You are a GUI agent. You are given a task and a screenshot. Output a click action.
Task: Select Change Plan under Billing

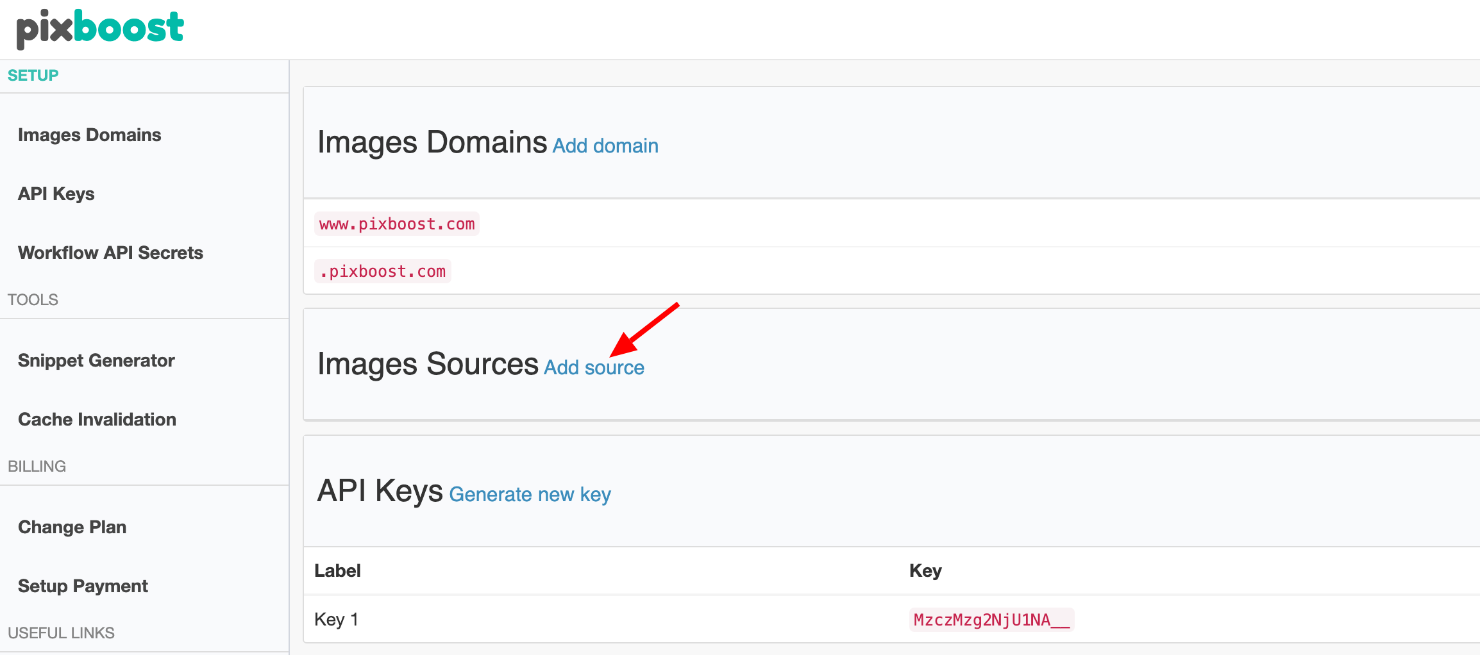tap(72, 526)
